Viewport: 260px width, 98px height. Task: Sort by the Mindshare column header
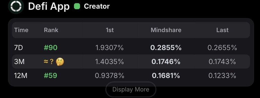pos(166,30)
